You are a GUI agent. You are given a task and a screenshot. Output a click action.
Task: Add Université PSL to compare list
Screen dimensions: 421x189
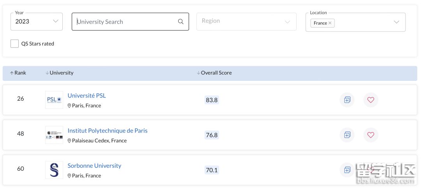pyautogui.click(x=347, y=100)
